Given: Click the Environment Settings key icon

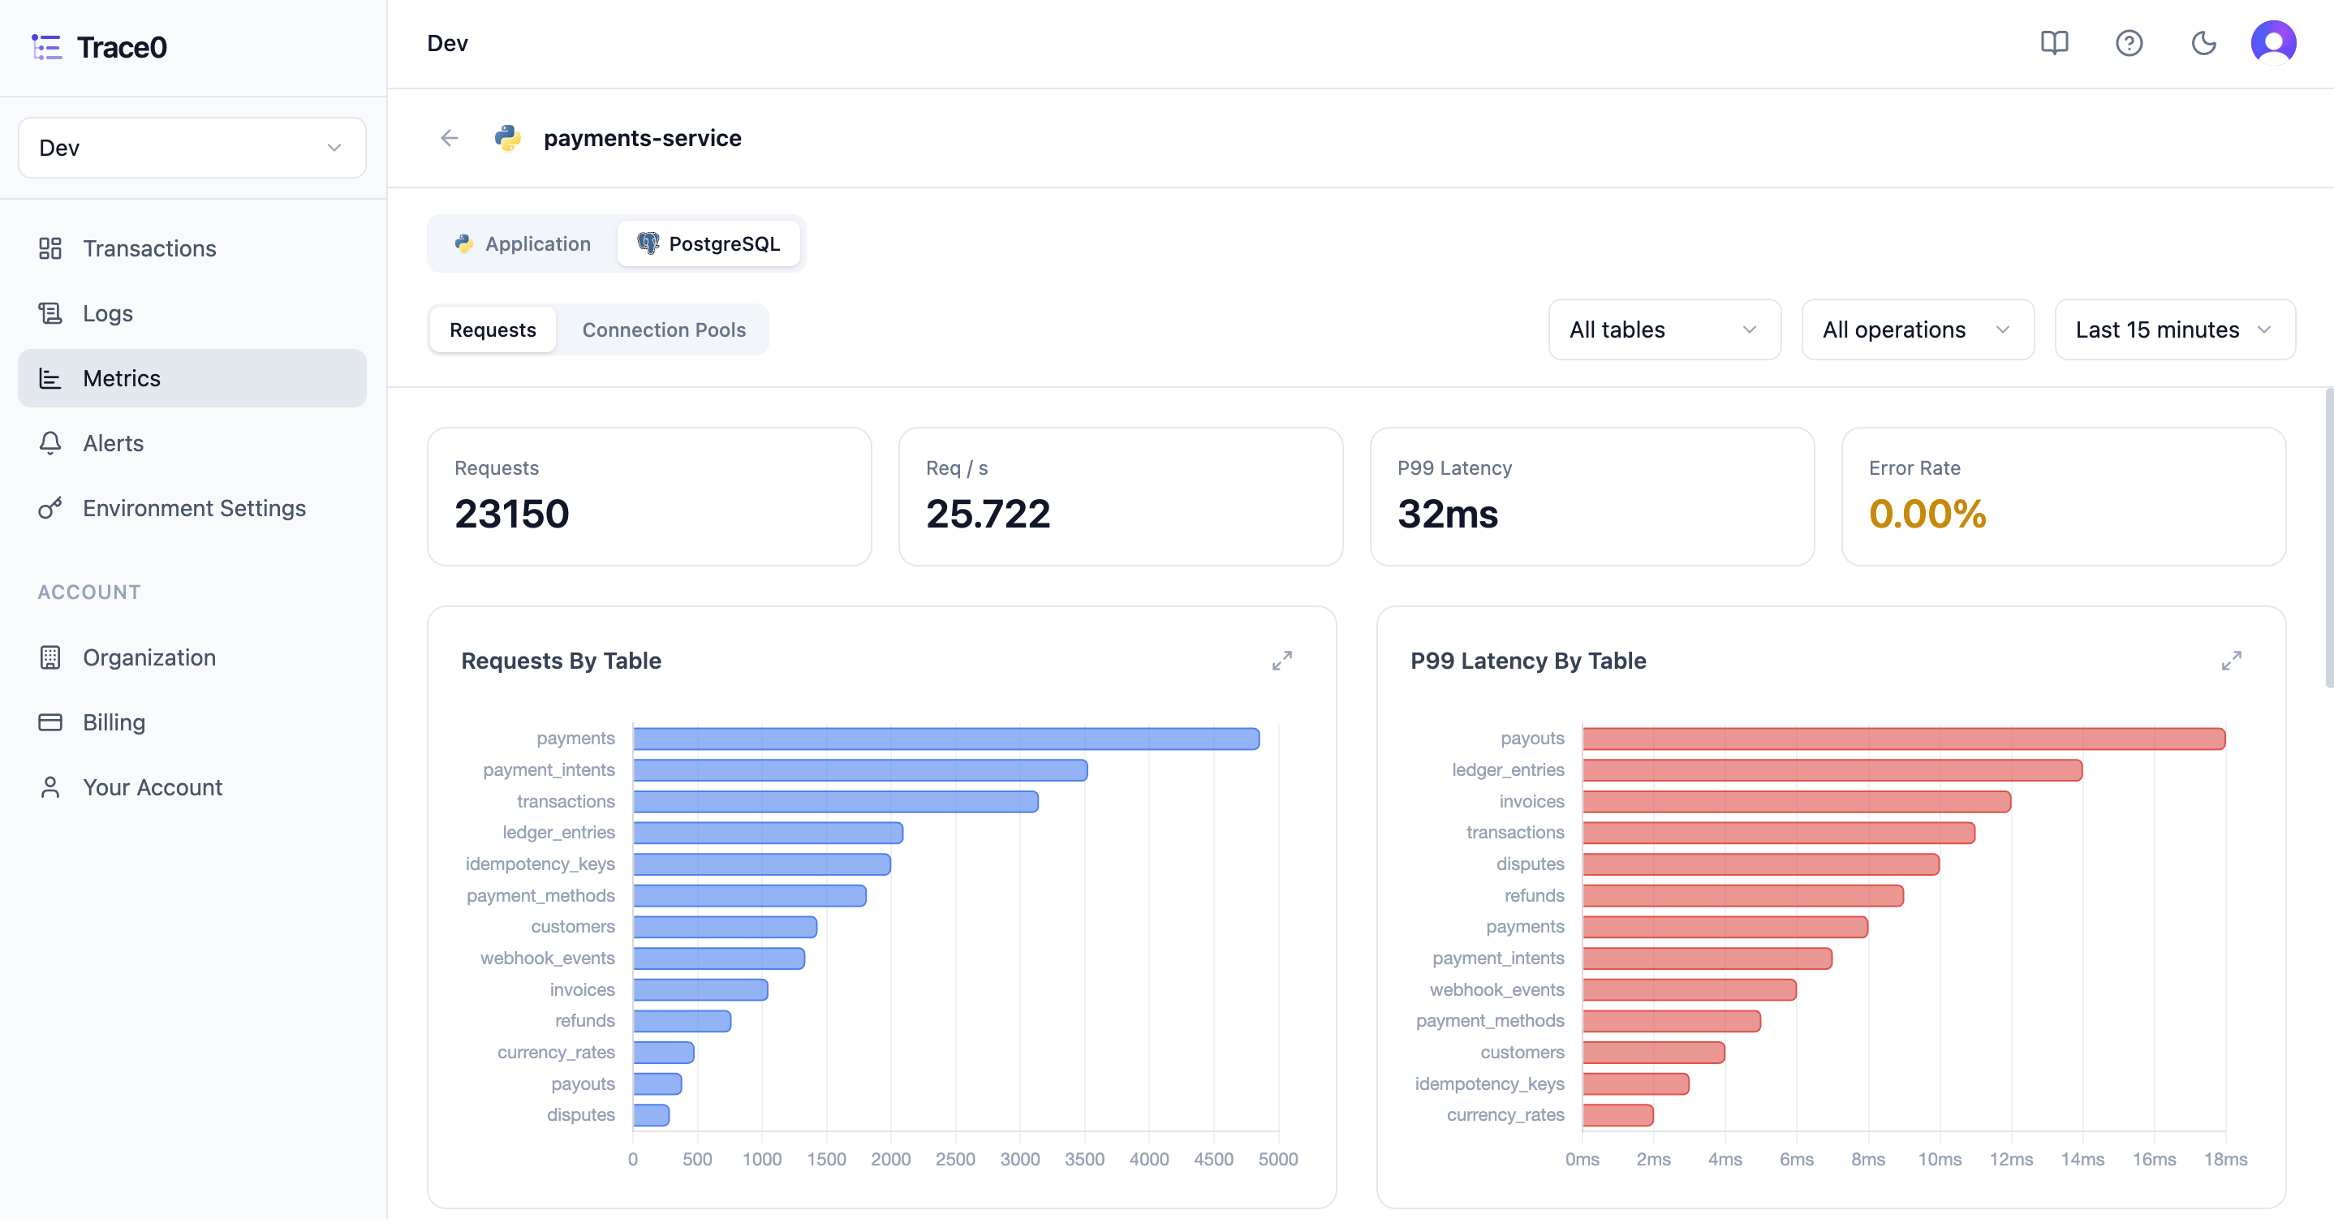Looking at the screenshot, I should tap(51, 508).
